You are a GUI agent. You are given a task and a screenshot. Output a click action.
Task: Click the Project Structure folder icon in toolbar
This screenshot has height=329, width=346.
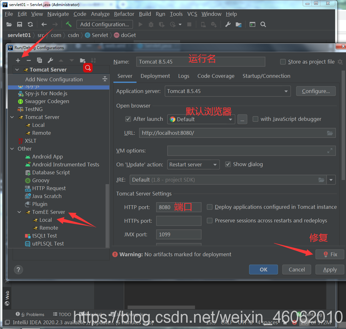(239, 25)
